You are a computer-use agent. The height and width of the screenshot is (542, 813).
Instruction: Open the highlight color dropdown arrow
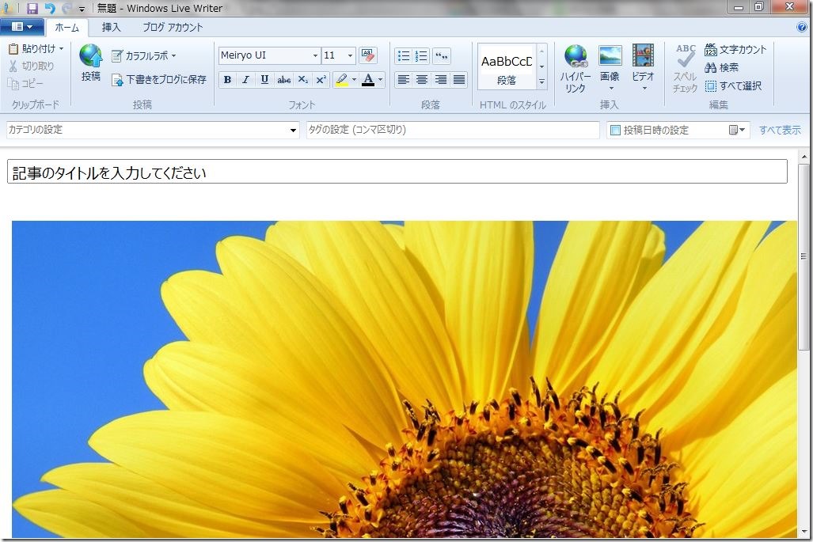click(354, 79)
